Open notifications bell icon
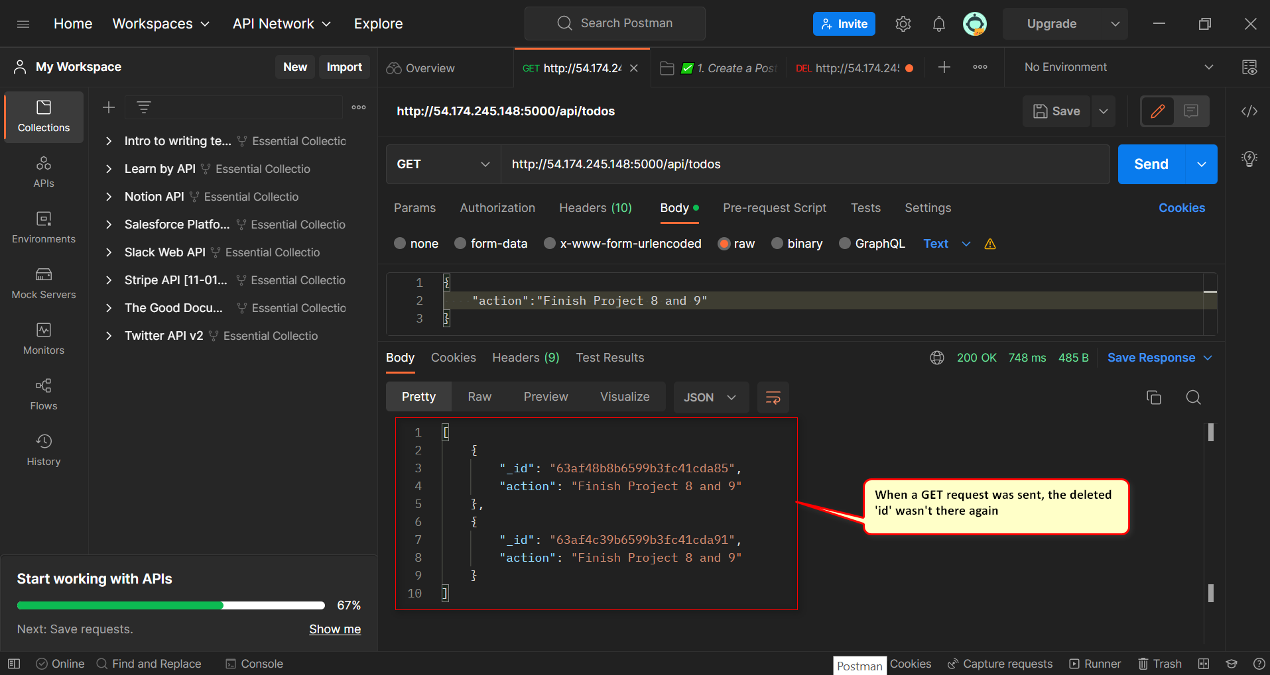This screenshot has height=675, width=1270. 938,24
